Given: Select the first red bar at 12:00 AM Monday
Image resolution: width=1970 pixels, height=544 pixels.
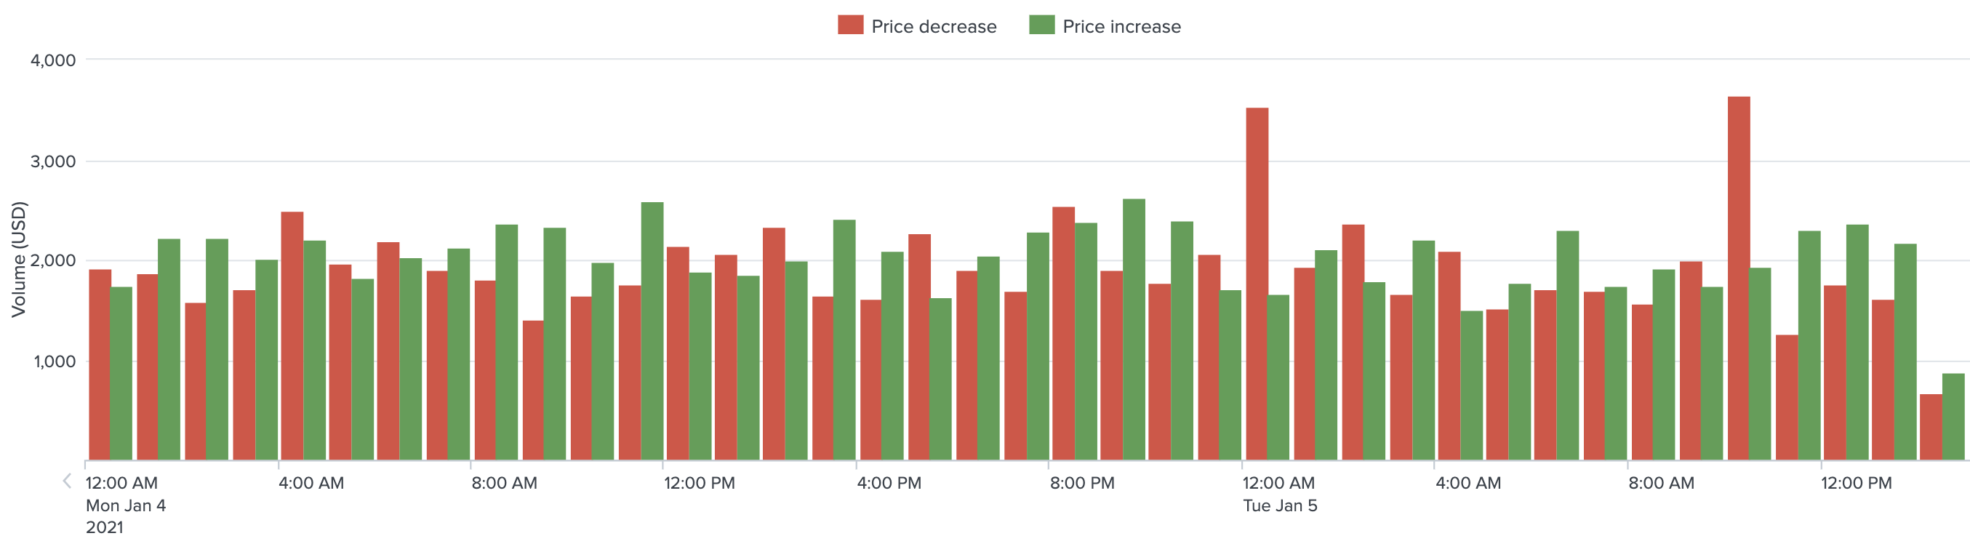Looking at the screenshot, I should [100, 364].
